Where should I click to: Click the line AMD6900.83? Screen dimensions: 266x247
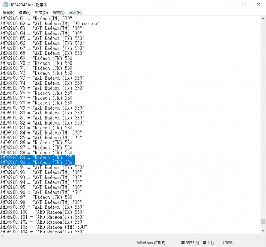pos(37,128)
